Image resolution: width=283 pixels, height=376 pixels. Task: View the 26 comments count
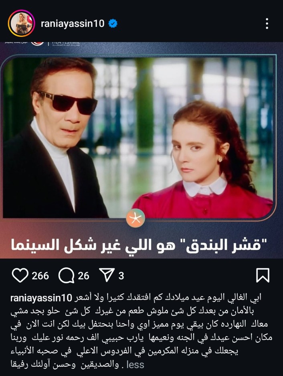point(83,276)
